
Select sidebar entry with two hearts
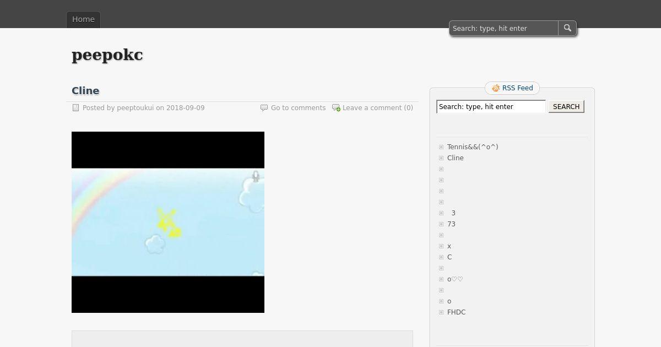pos(455,279)
